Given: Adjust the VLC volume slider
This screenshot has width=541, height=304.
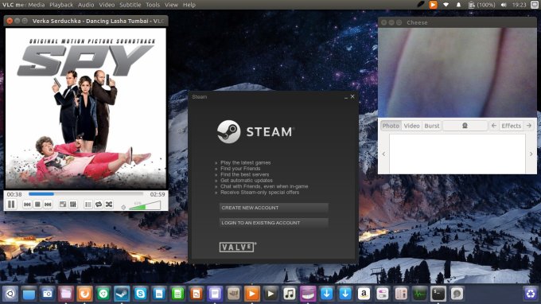Looking at the screenshot, I should click(x=145, y=205).
